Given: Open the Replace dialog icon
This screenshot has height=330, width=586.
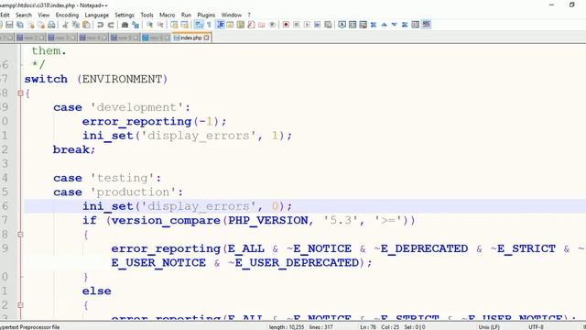Looking at the screenshot, I should tap(136, 25).
